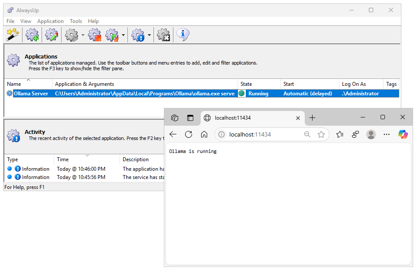Open the Application menu
417x270 pixels.
51,21
